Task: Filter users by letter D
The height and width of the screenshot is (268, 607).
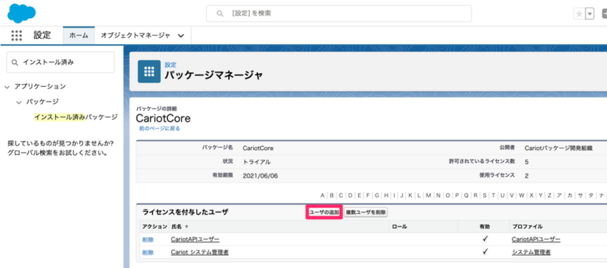Action: pos(350,195)
